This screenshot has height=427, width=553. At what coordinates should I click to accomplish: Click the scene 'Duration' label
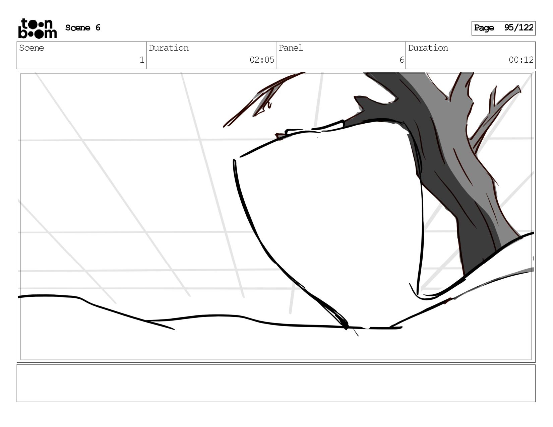click(x=169, y=48)
